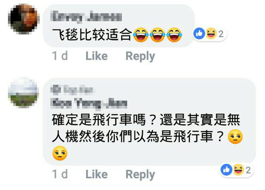Open reaction count 2 on second comment
The image size is (265, 190).
248,170
